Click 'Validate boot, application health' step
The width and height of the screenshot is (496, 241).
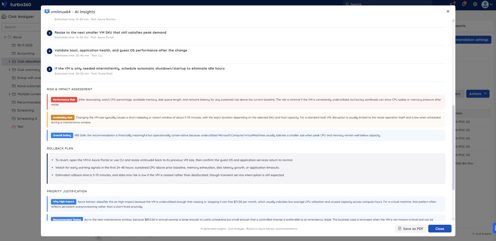pos(121,50)
